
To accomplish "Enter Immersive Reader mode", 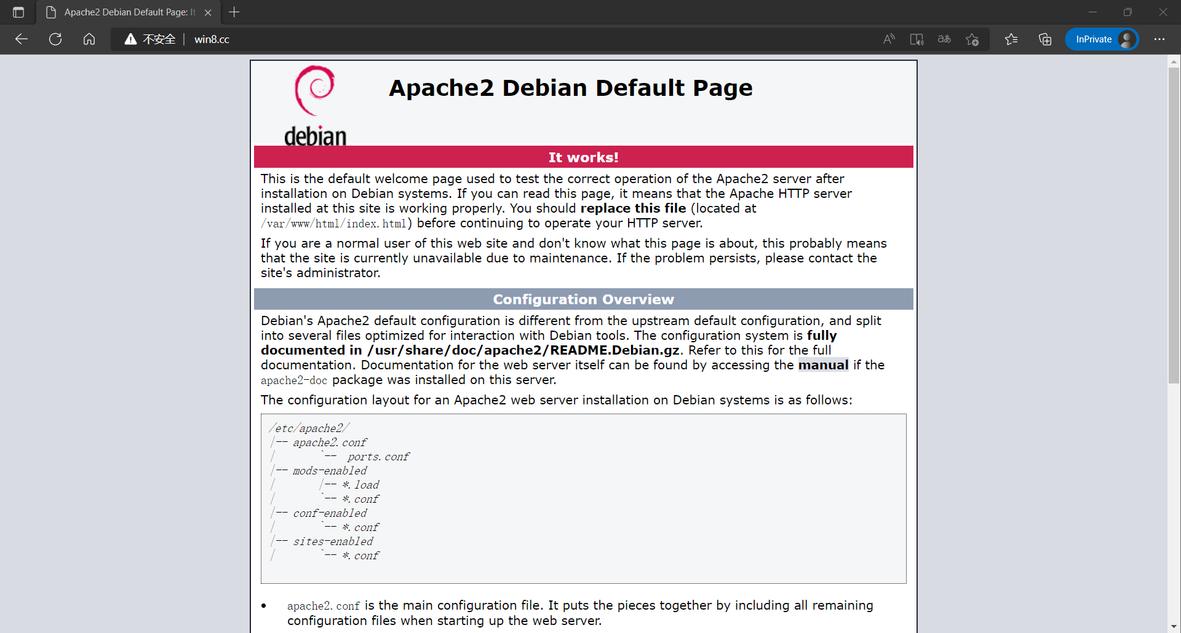I will (x=917, y=39).
